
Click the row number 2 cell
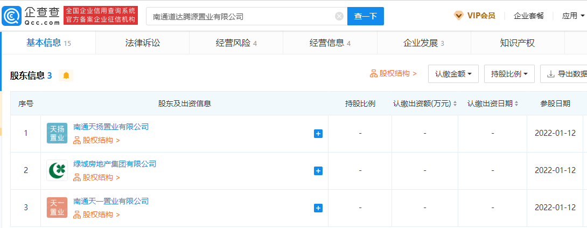(x=26, y=170)
